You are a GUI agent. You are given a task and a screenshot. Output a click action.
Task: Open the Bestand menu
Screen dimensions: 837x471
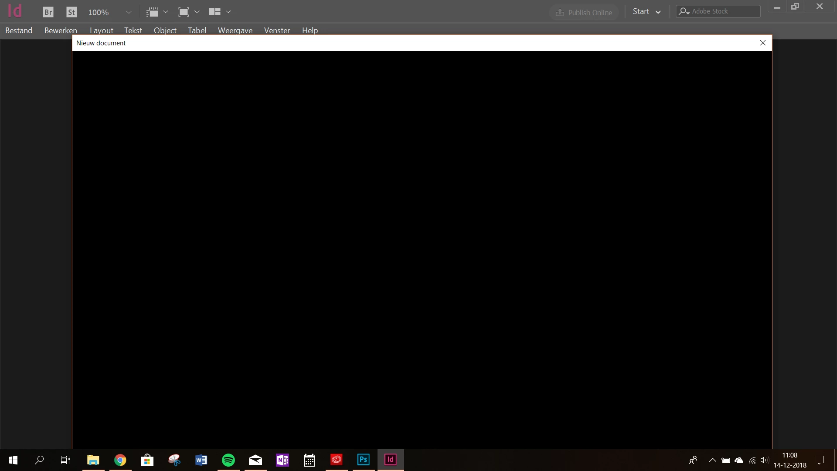point(19,30)
